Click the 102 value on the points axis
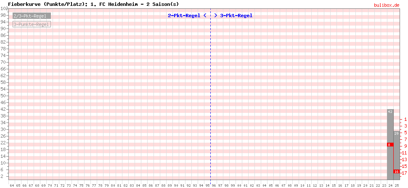 [x=4, y=8]
